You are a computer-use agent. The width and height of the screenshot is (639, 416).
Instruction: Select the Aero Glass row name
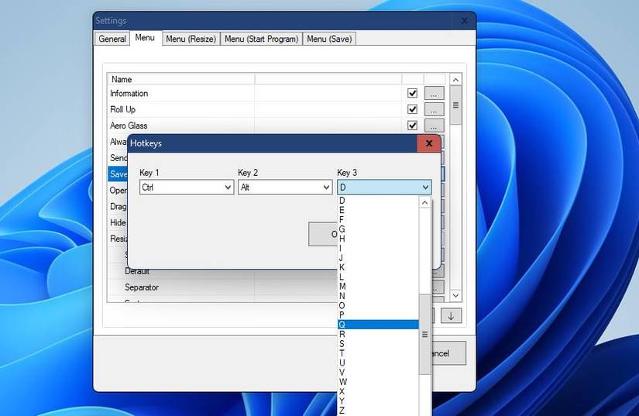pos(129,125)
